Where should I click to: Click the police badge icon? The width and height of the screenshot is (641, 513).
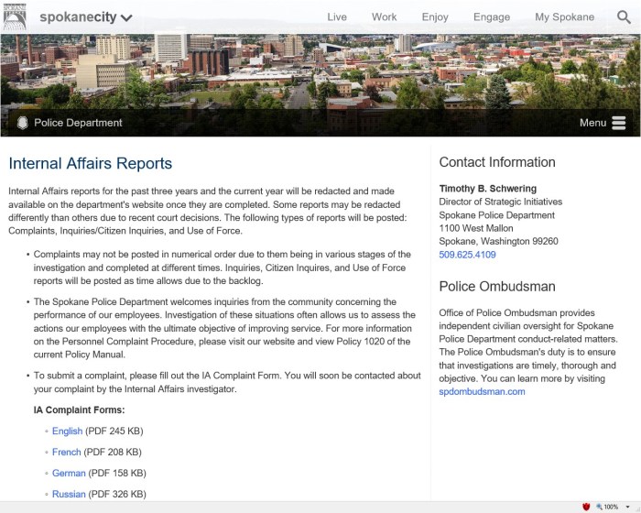click(23, 123)
